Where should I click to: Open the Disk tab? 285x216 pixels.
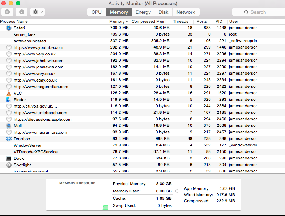pos(163,12)
